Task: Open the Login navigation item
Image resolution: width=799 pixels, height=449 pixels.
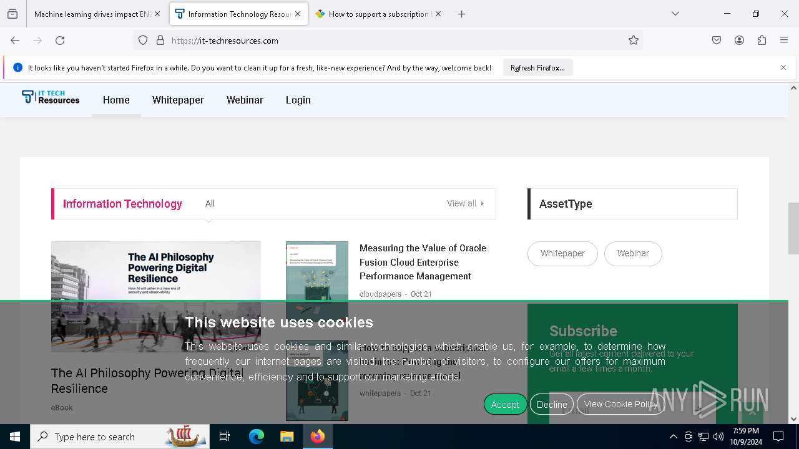Action: (x=298, y=100)
